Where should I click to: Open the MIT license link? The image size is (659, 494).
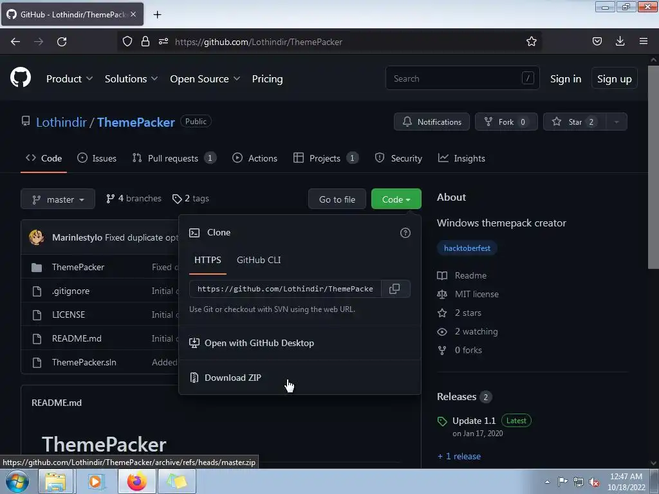click(477, 294)
